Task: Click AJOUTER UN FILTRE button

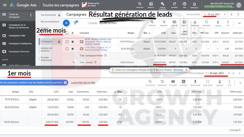Action: pyautogui.click(x=83, y=83)
